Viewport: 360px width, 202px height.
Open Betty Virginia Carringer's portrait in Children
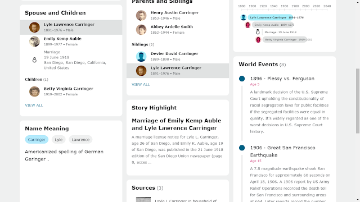(x=34, y=91)
